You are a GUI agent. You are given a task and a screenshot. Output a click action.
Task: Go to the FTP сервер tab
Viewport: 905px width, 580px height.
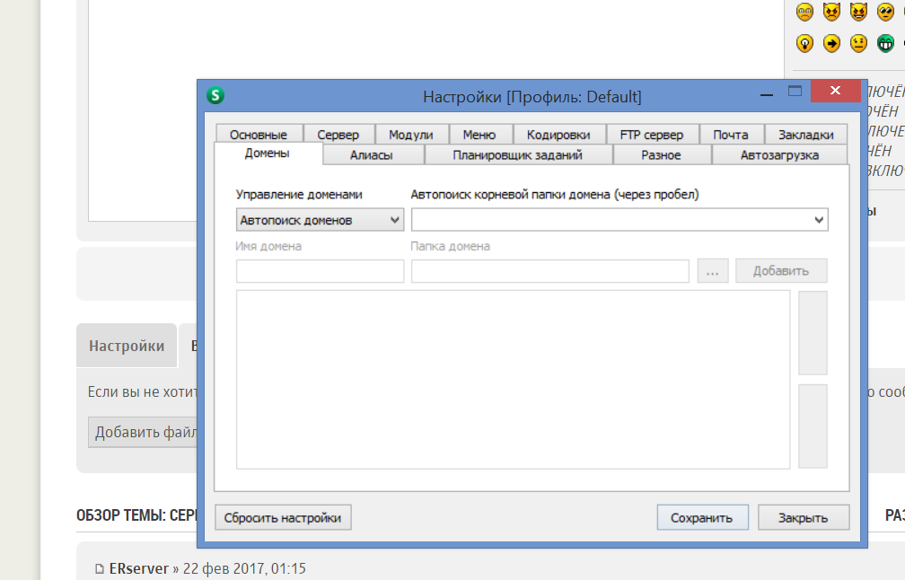tap(651, 135)
